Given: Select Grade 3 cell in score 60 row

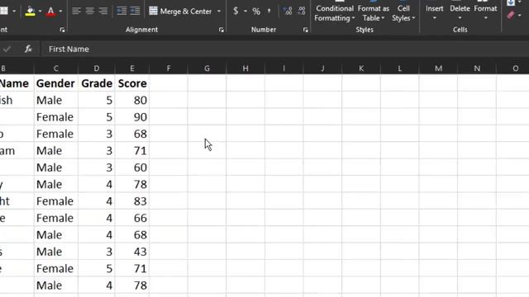Looking at the screenshot, I should (97, 167).
